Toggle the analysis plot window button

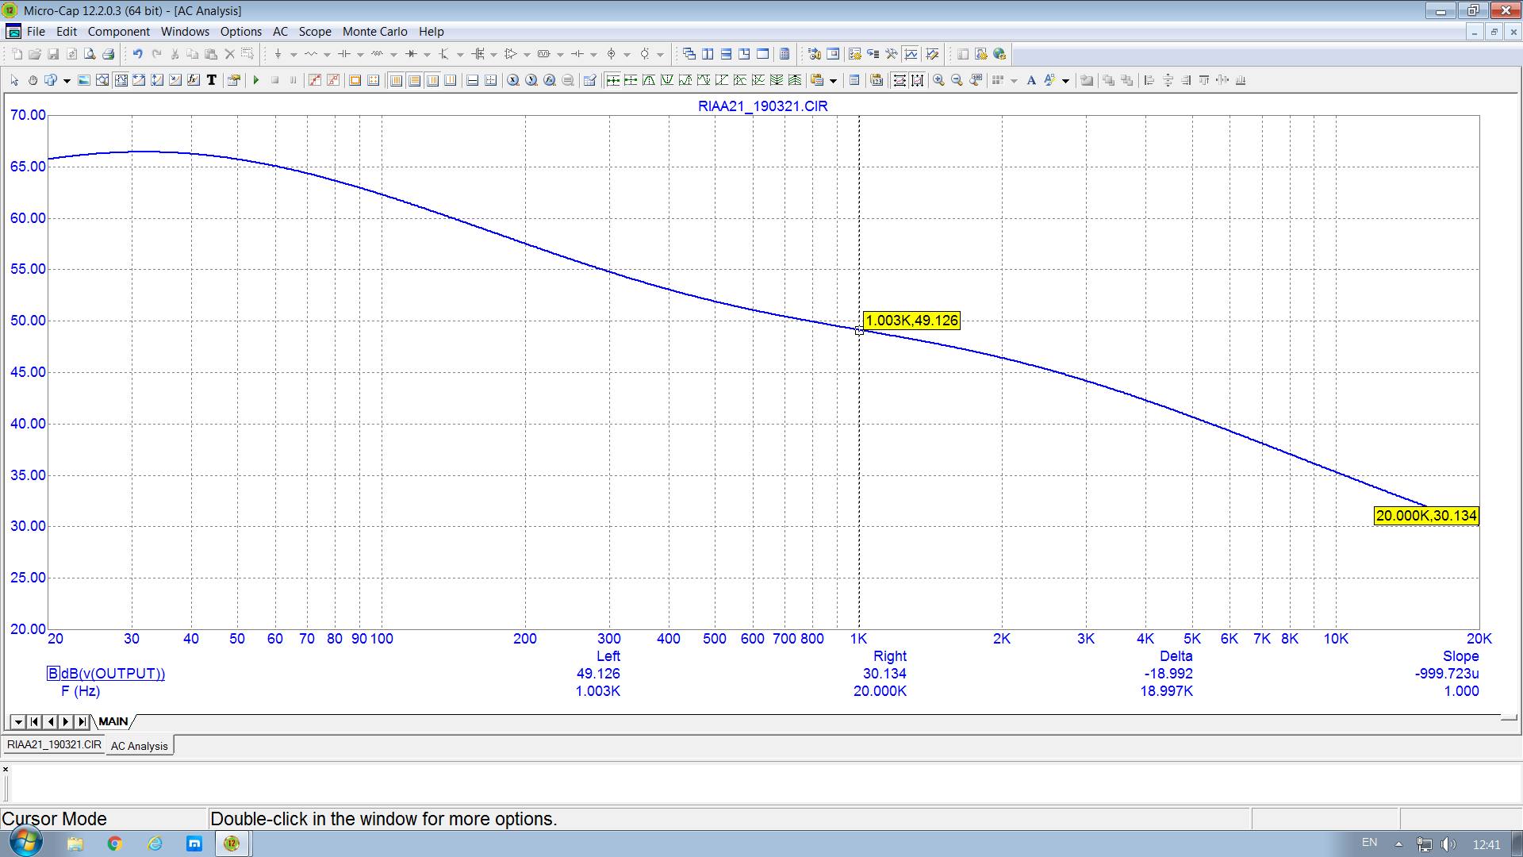coord(911,54)
